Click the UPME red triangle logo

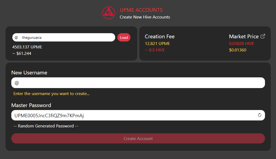109,13
